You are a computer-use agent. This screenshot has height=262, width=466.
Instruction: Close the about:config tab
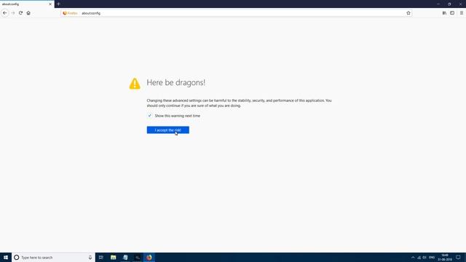click(50, 4)
